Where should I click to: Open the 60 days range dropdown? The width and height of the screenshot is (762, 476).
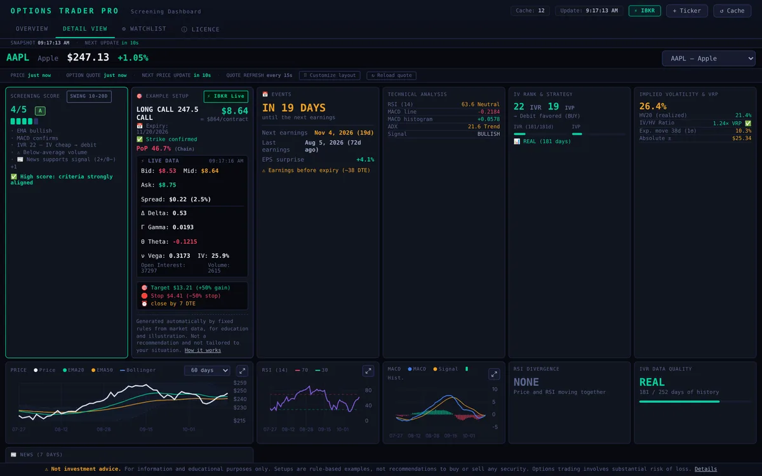click(x=207, y=371)
